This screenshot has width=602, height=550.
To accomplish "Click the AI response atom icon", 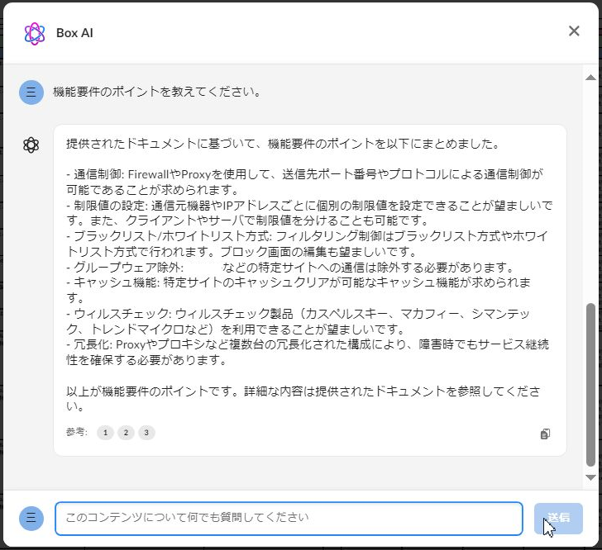I will click(31, 145).
